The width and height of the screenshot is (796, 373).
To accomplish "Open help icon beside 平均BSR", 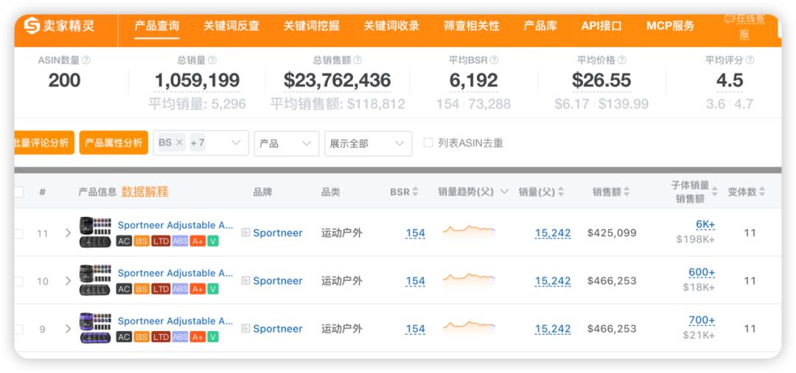I will pyautogui.click(x=494, y=60).
